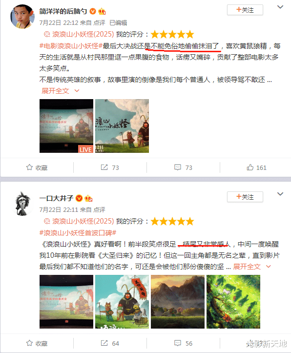Screen dimensions: 291x353
Task: Open the chevron menu on first post
Action: tap(280, 7)
